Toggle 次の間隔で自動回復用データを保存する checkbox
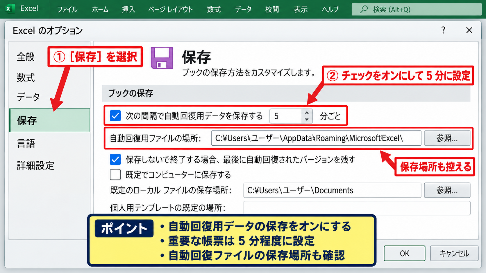 click(115, 116)
